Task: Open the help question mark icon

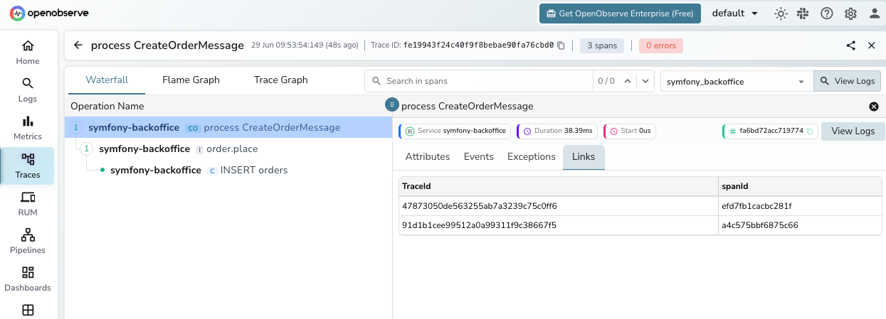Action: point(827,13)
